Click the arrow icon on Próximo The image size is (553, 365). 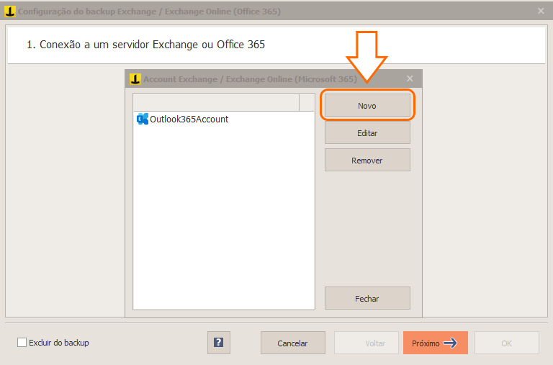(x=450, y=343)
